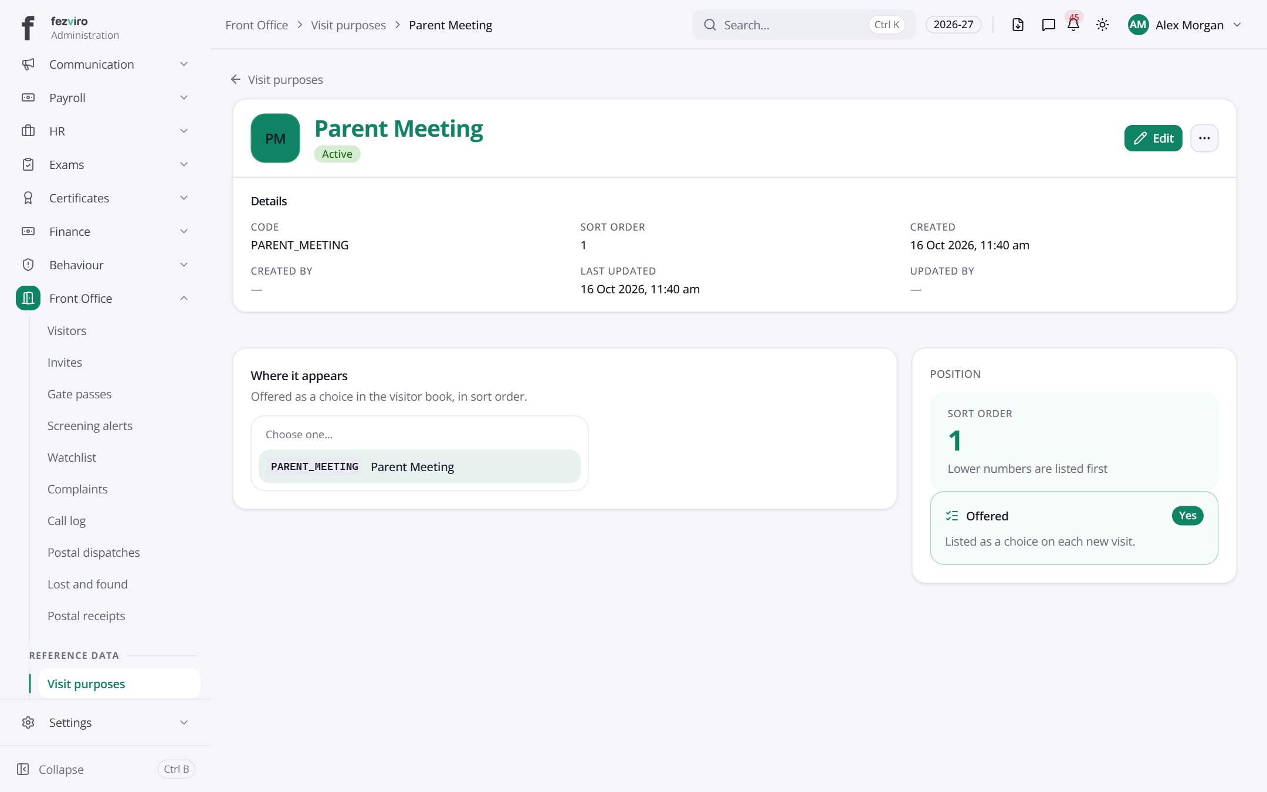The image size is (1267, 792).
Task: Expand the Settings chevron
Action: (184, 723)
